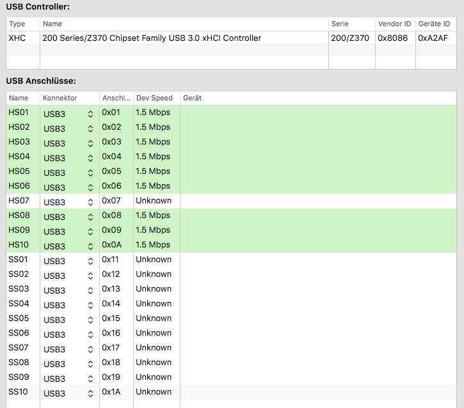
Task: Click the Unknown speed for HS07
Action: point(154,201)
